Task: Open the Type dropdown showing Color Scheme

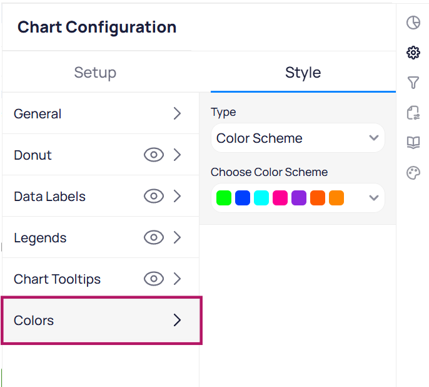Action: click(x=297, y=138)
